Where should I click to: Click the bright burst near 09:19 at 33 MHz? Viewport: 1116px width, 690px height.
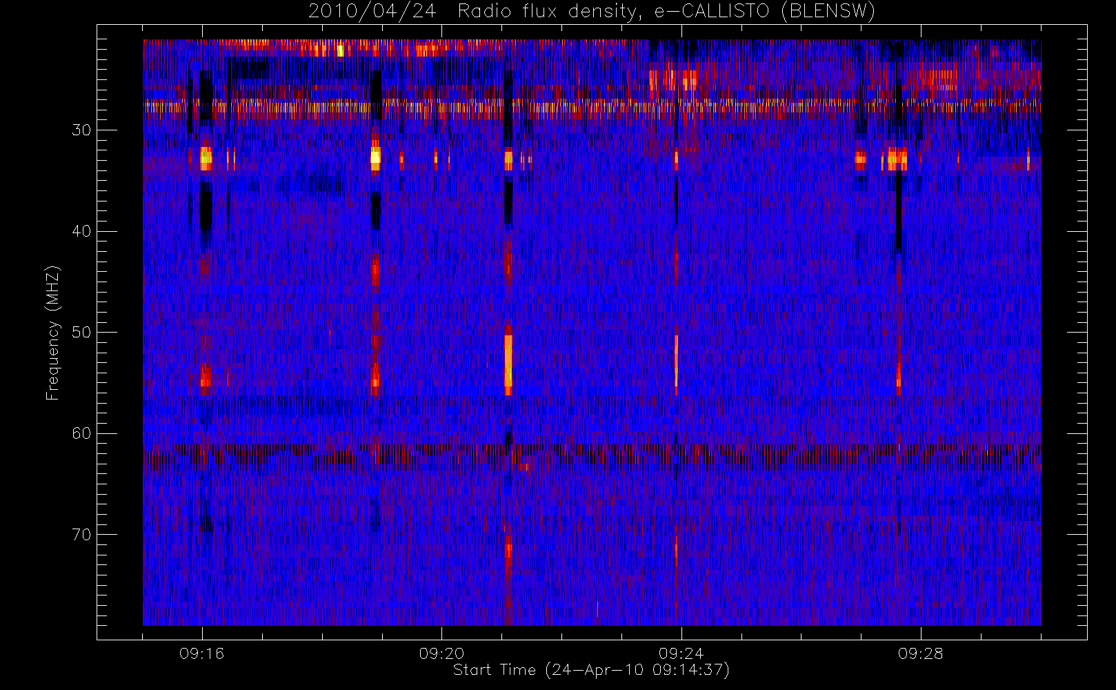click(x=375, y=158)
